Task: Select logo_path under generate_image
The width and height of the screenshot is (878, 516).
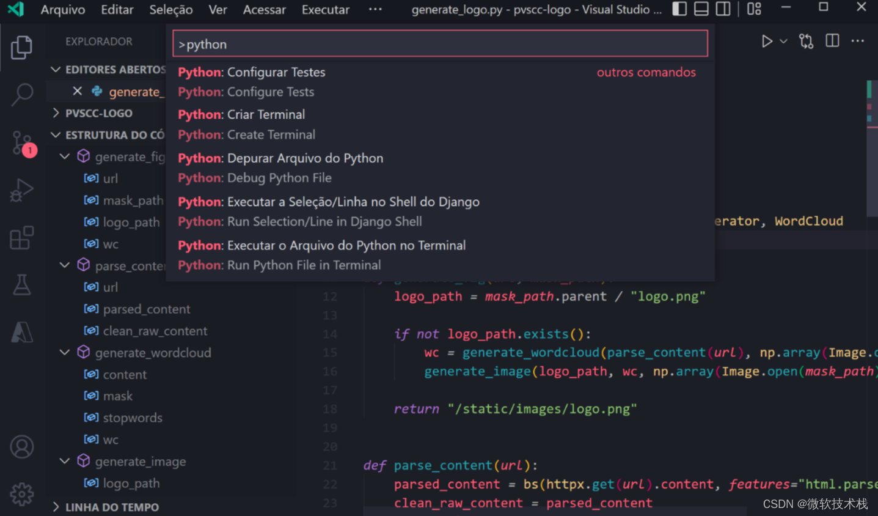Action: click(x=131, y=483)
